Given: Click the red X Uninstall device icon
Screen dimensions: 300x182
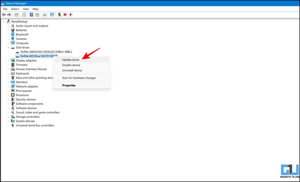Looking at the screenshot, I should coord(65,14).
